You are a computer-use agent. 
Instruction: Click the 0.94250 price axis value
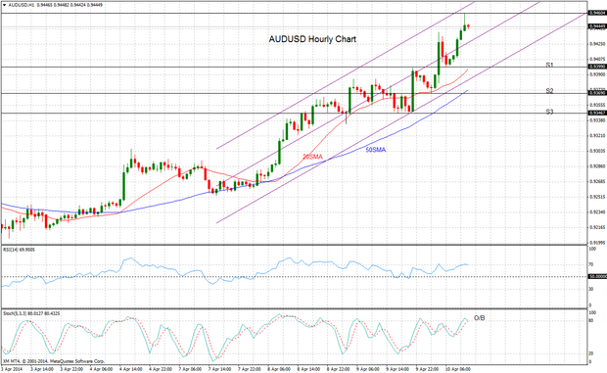pos(597,44)
